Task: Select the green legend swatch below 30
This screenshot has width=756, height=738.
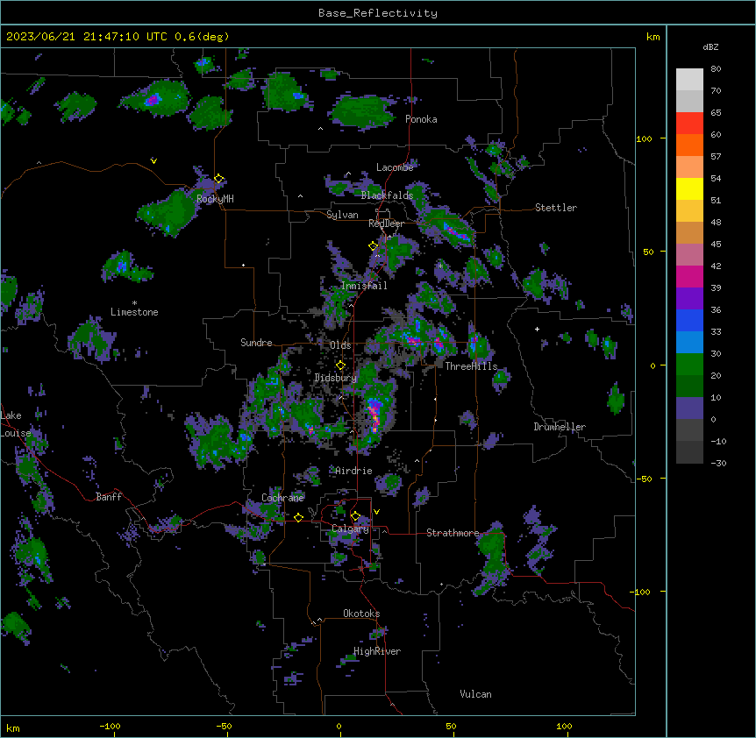Action: [689, 365]
